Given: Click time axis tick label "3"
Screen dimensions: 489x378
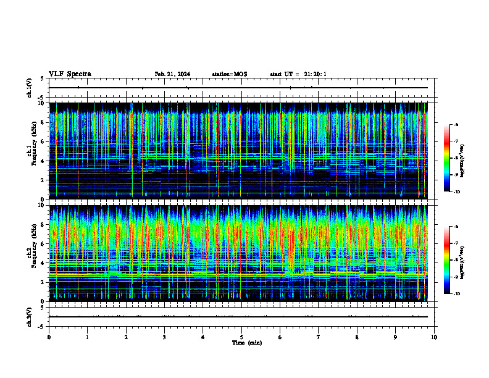Looking at the screenshot, I should [x=164, y=337].
